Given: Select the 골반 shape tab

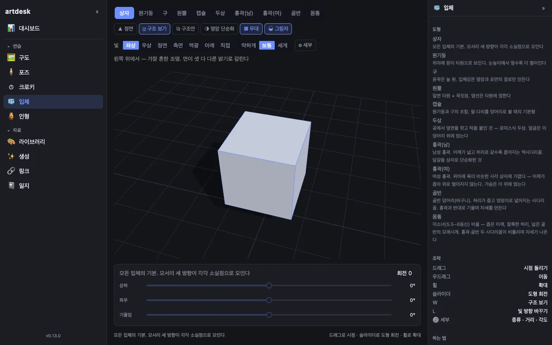Looking at the screenshot, I should [x=296, y=13].
